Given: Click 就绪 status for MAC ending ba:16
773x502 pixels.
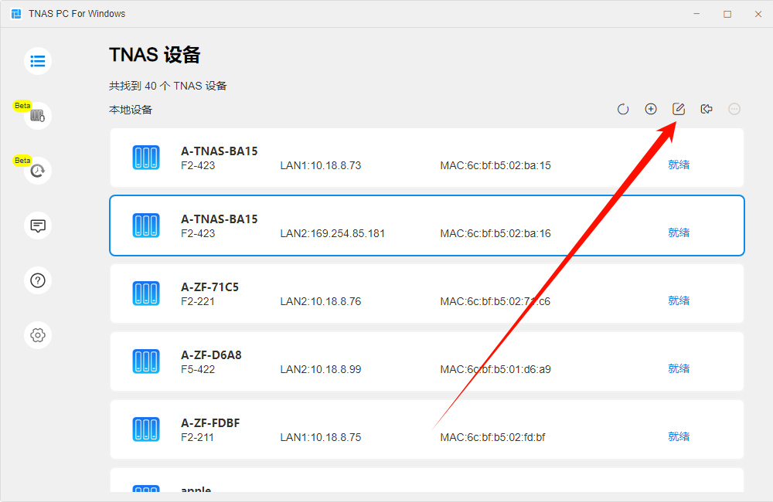Looking at the screenshot, I should pos(679,232).
